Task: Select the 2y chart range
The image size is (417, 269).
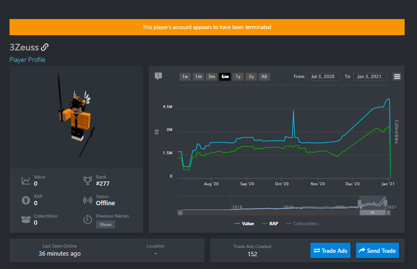Action: point(251,77)
